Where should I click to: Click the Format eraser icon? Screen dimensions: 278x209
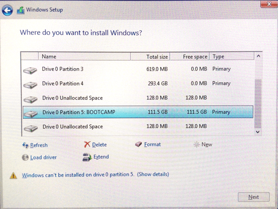tap(139, 144)
